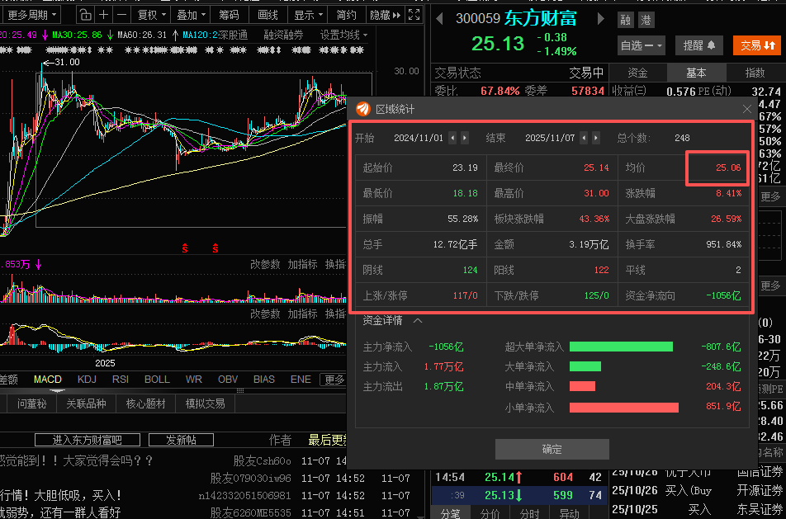Select ENE indicator tab
The image size is (786, 519).
tap(301, 380)
